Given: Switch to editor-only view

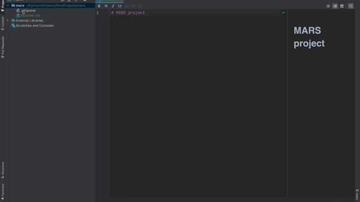Looking at the screenshot, I should pyautogui.click(x=328, y=6).
